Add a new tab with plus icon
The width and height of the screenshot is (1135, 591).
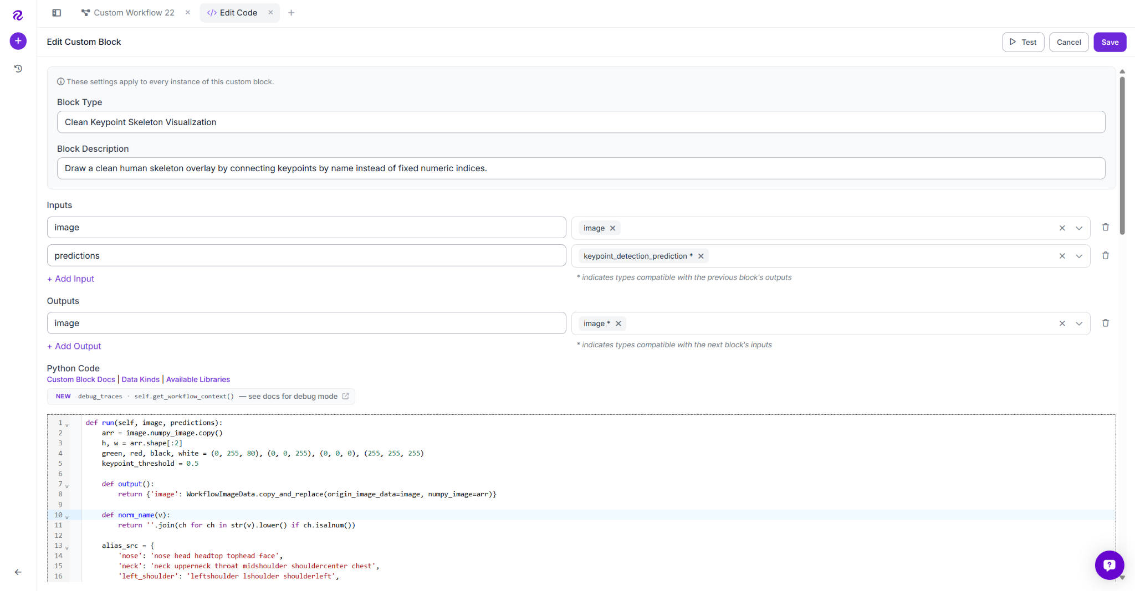[292, 13]
